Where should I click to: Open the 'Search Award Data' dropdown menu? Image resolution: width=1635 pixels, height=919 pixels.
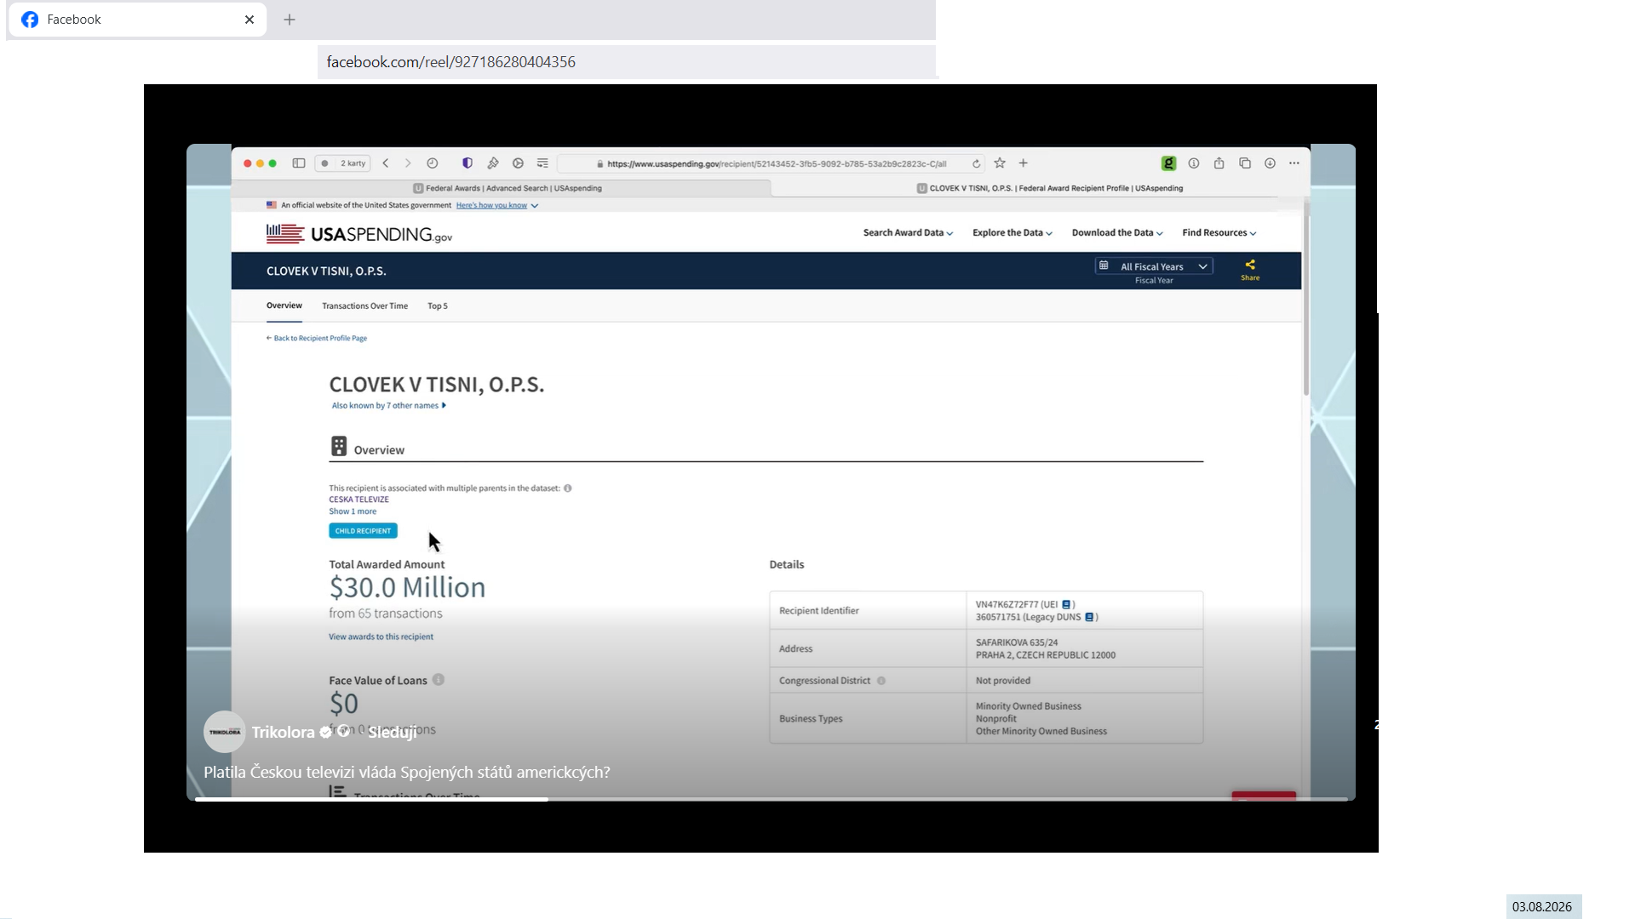(x=908, y=232)
